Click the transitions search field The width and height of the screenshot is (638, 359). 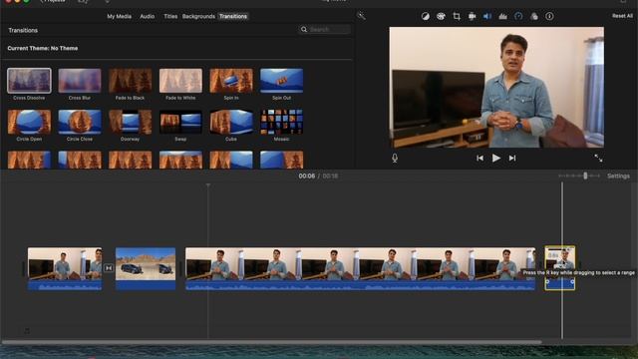tap(325, 29)
